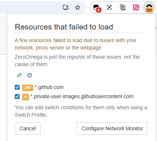
Task: Click the orange 297 count badge
Action: point(28,88)
